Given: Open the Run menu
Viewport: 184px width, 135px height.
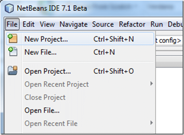Looking at the screenshot, I should click(x=157, y=24).
